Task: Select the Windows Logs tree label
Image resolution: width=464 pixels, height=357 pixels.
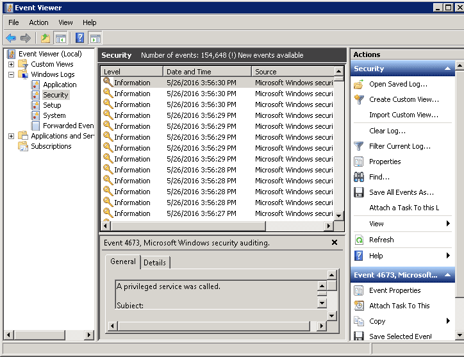Action: tap(53, 74)
